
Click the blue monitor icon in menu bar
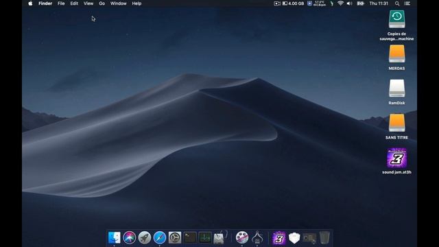[x=309, y=3]
